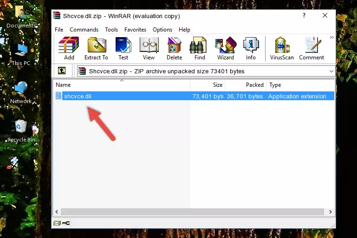Select the This PC desktop icon

tap(21, 55)
